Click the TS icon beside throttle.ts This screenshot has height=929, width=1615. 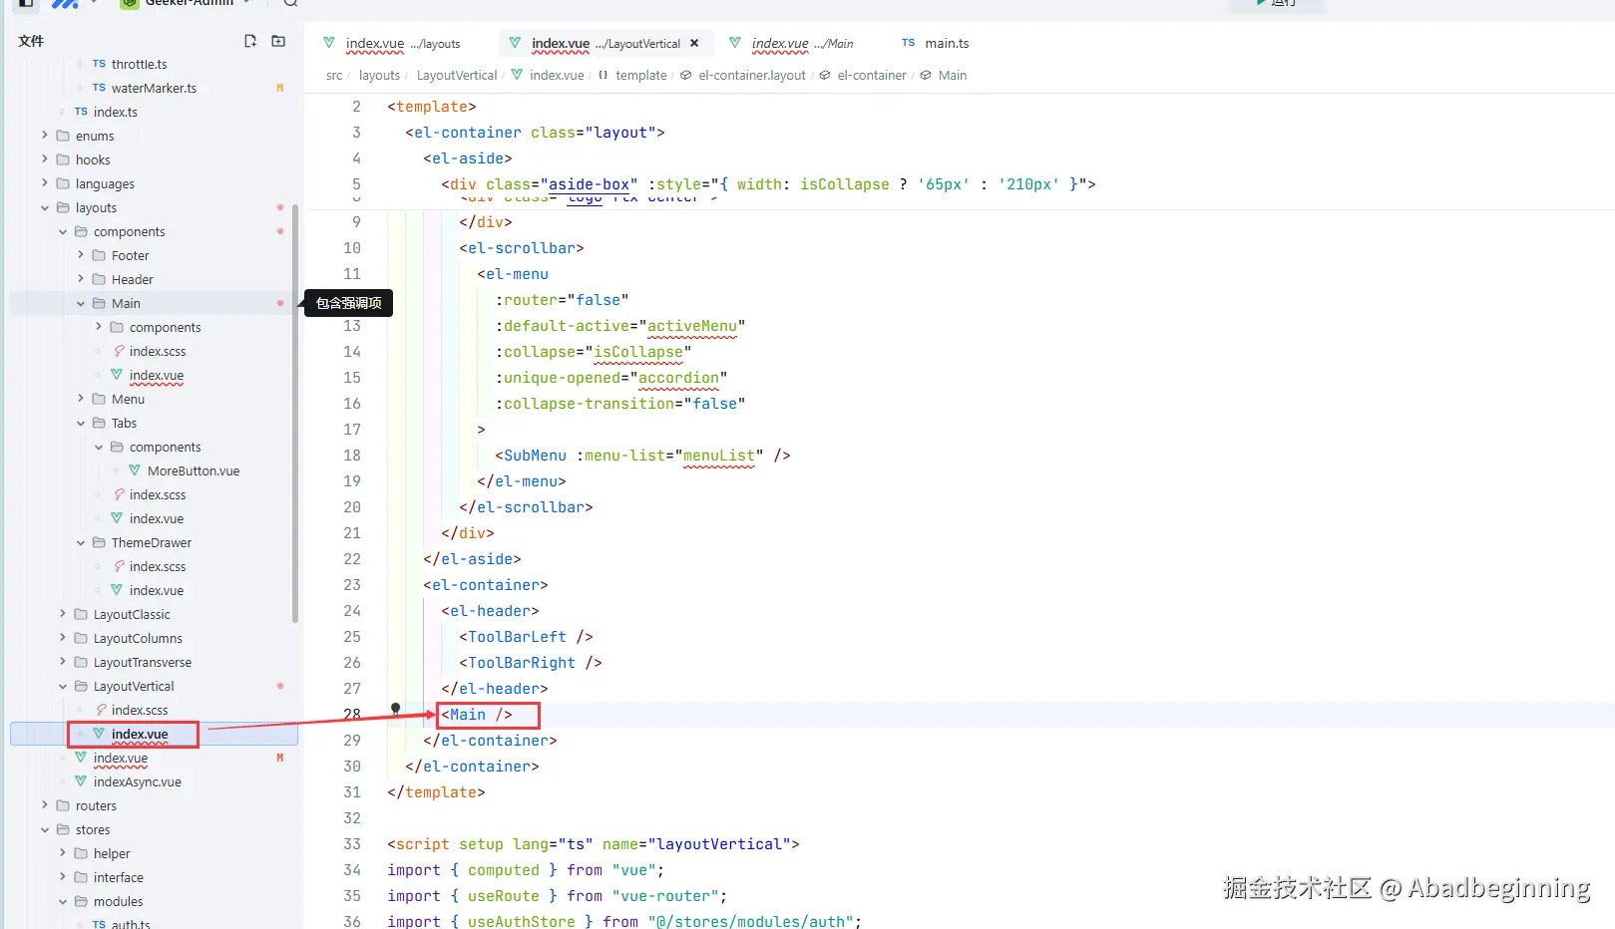tap(99, 64)
